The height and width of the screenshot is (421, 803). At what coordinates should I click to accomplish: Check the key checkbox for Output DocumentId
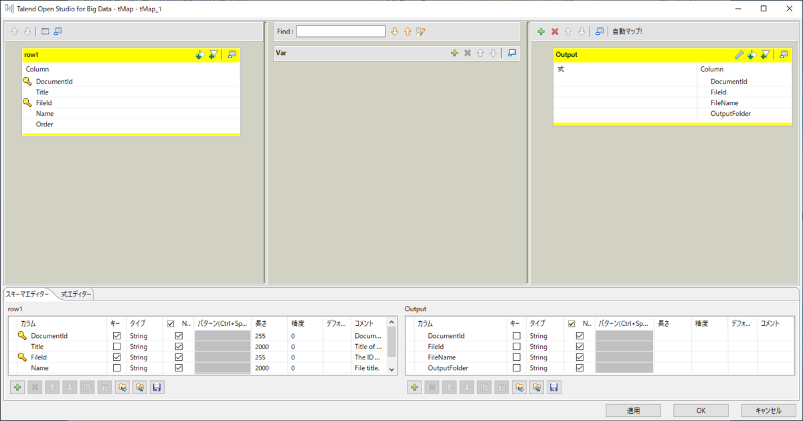[x=516, y=336]
